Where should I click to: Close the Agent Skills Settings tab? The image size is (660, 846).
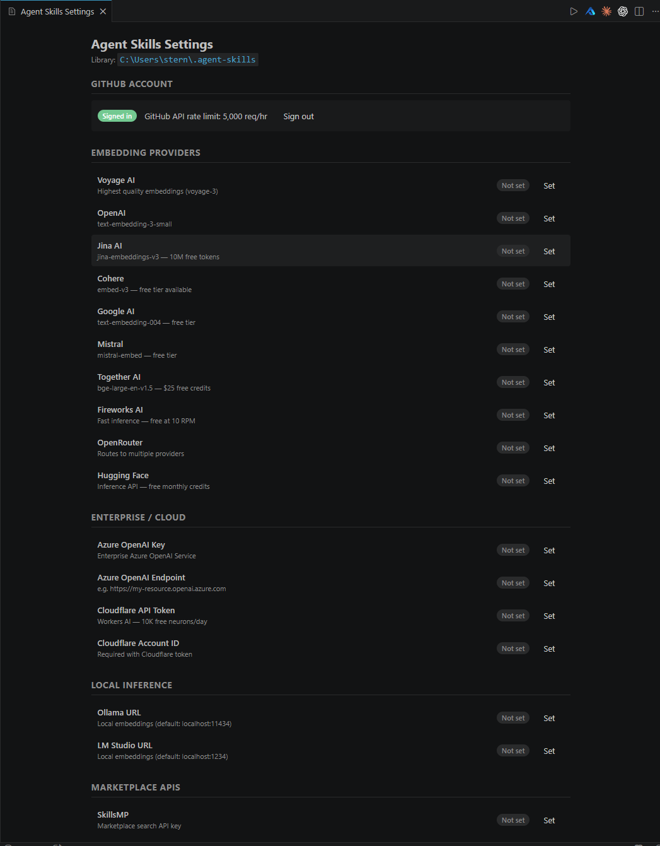pos(103,11)
